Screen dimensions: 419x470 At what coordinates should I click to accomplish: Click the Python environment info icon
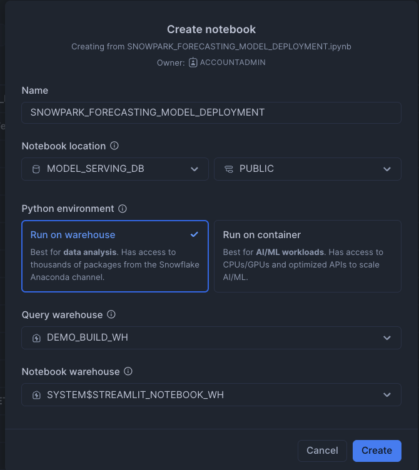pyautogui.click(x=123, y=209)
